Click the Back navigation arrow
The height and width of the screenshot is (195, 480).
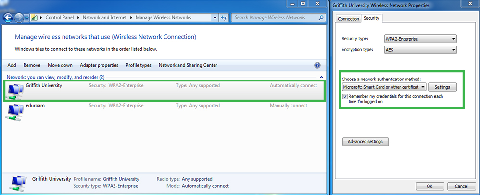coord(8,18)
